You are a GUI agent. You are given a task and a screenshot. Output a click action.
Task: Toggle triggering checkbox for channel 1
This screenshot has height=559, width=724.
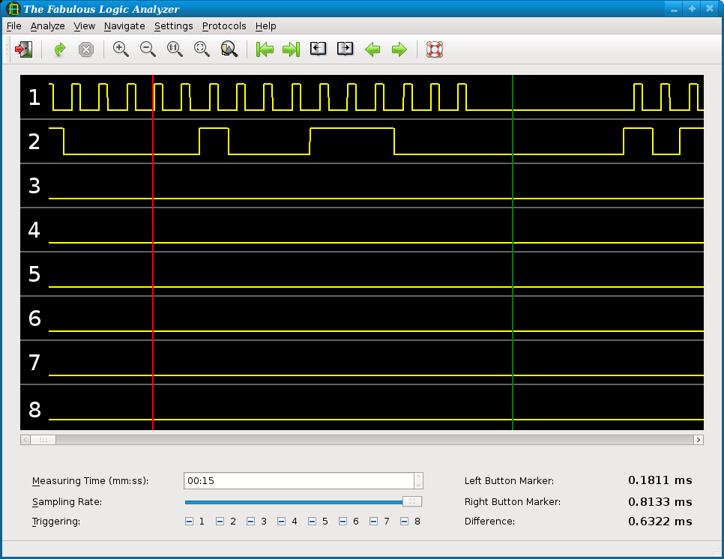click(x=190, y=522)
